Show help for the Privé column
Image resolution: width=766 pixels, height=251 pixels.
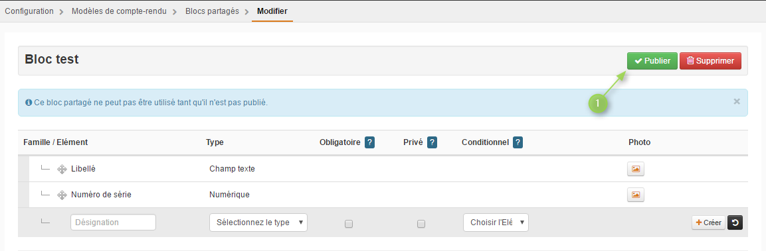pyautogui.click(x=432, y=142)
